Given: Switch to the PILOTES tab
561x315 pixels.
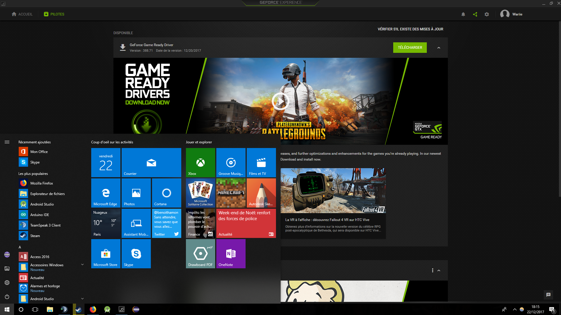Looking at the screenshot, I should pos(54,14).
